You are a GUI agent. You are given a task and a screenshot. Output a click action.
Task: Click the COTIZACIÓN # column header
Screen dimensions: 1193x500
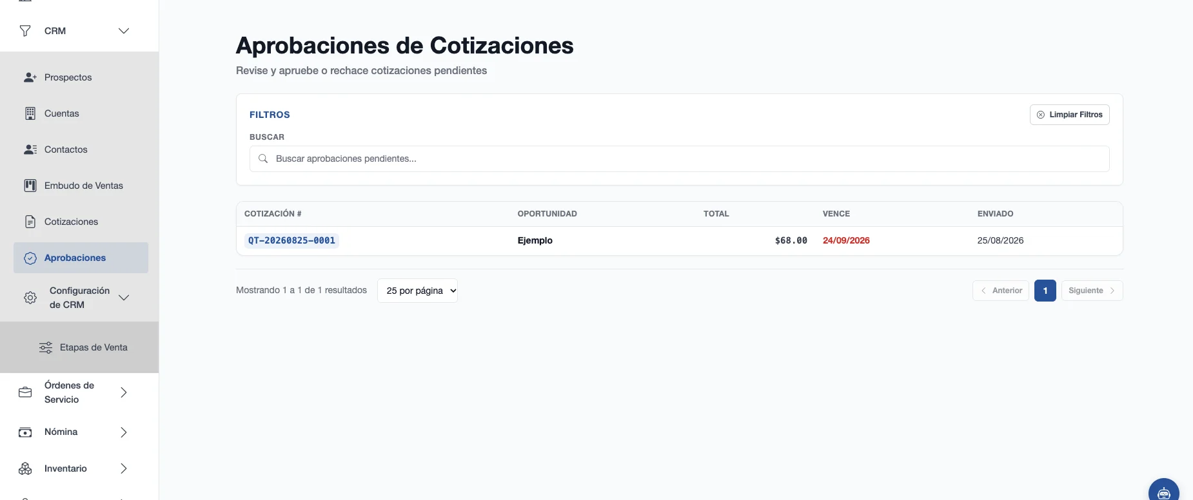coord(273,214)
